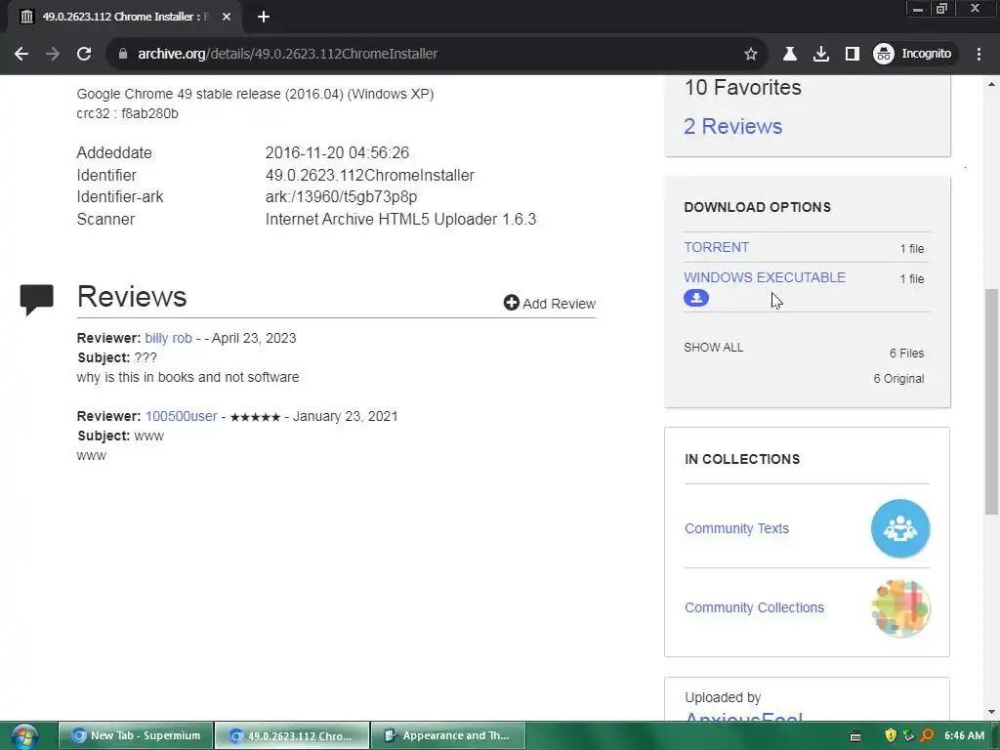1000x750 pixels.
Task: Click the Community Texts circular icon
Action: click(899, 528)
